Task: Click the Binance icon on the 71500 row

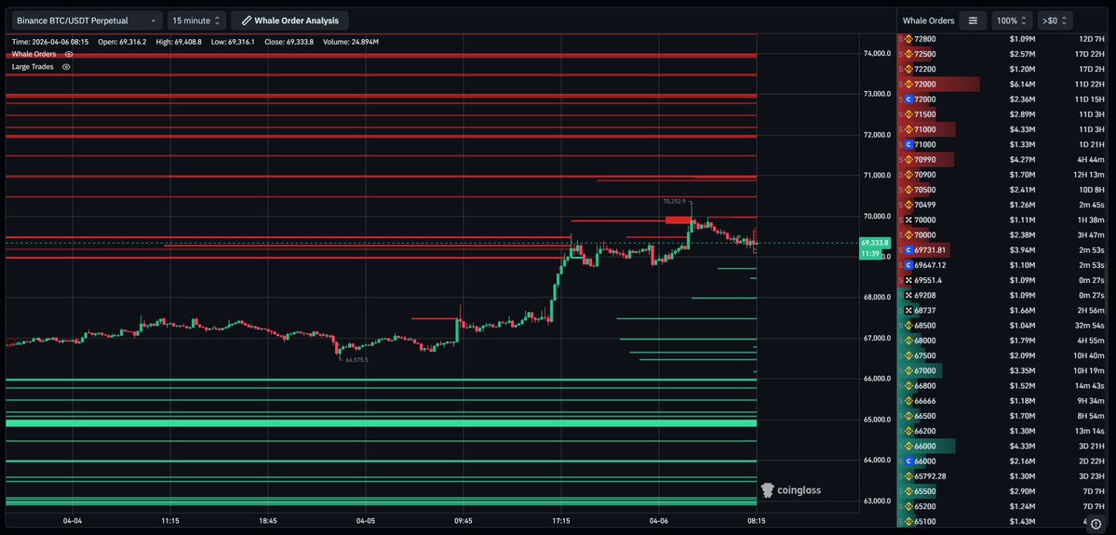Action: click(x=908, y=114)
